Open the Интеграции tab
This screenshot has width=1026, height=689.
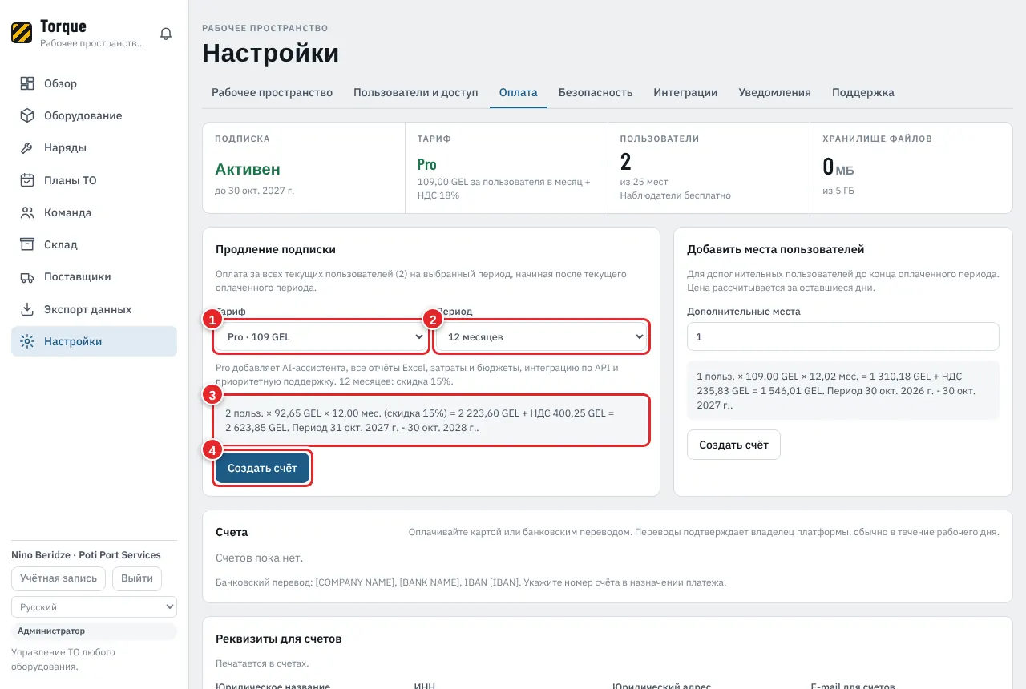[x=685, y=92]
